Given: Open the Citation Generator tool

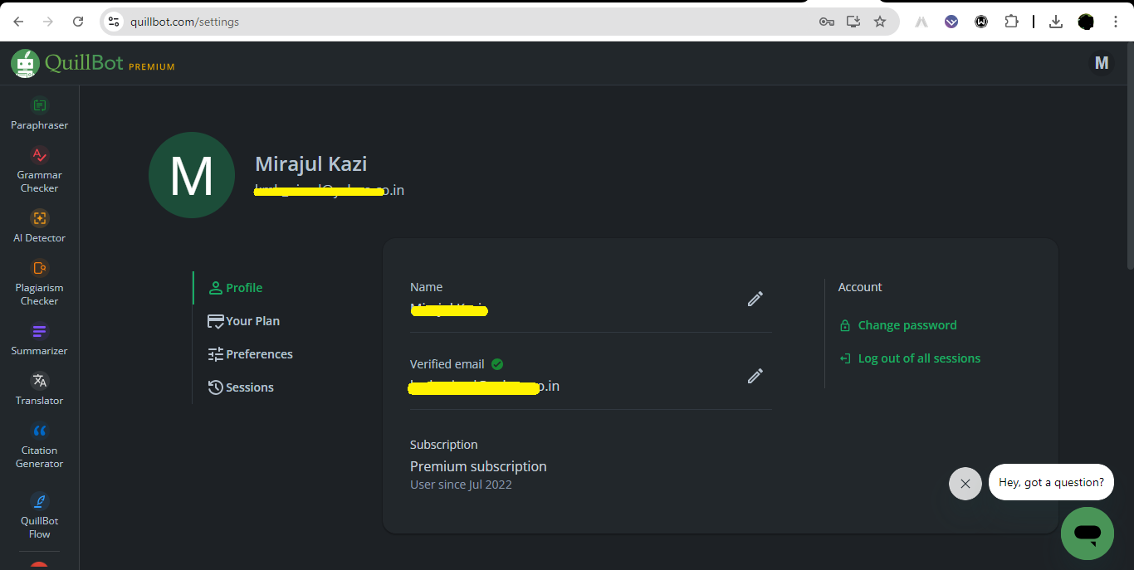Looking at the screenshot, I should tap(39, 445).
